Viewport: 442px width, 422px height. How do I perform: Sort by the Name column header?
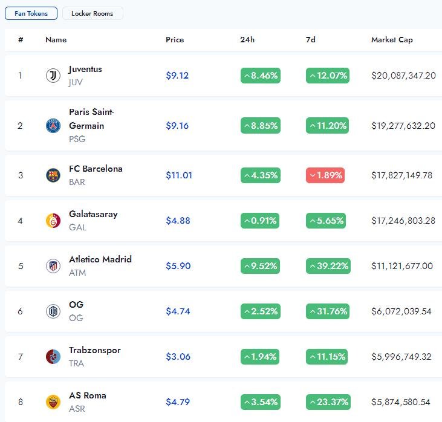click(x=56, y=40)
